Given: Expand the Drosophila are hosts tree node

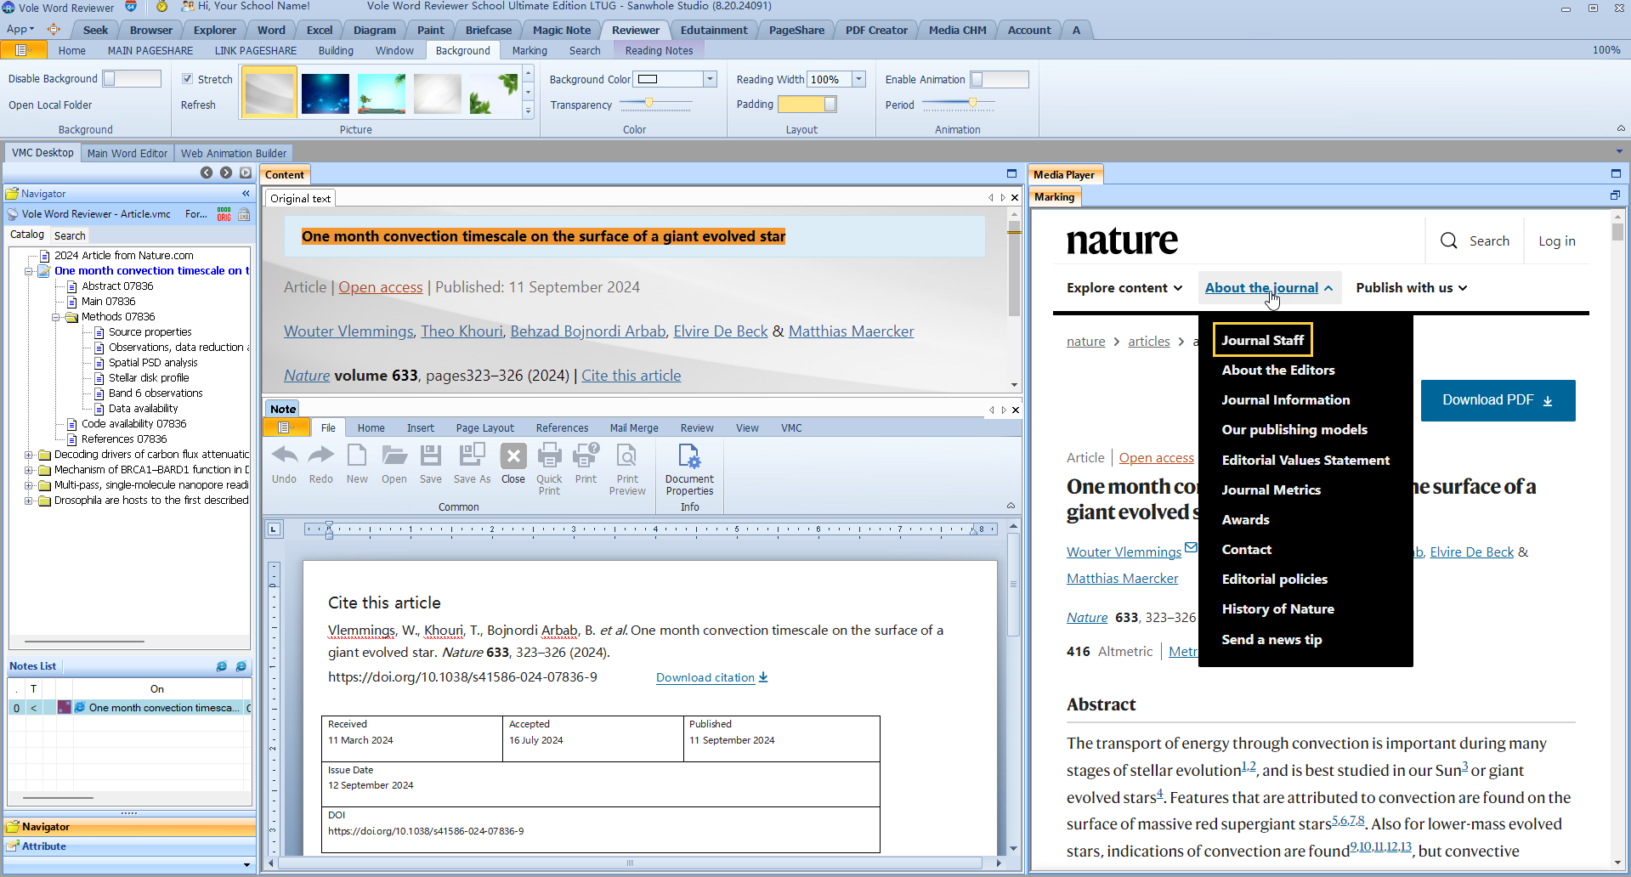Looking at the screenshot, I should coord(29,501).
